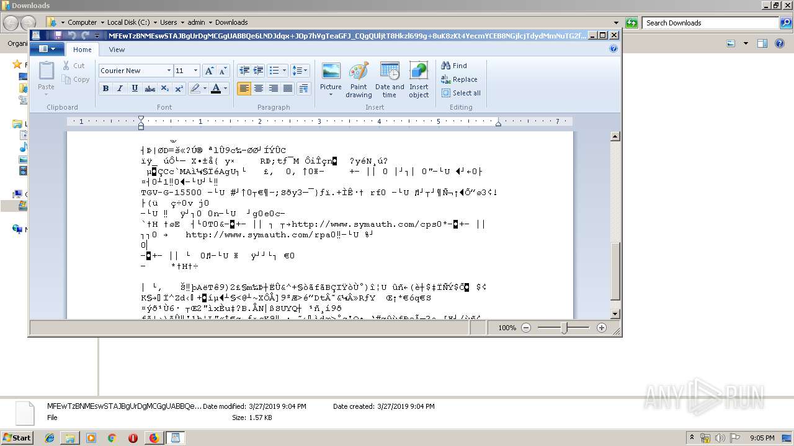The image size is (794, 446).
Task: Toggle superscript formatting
Action: tap(179, 89)
